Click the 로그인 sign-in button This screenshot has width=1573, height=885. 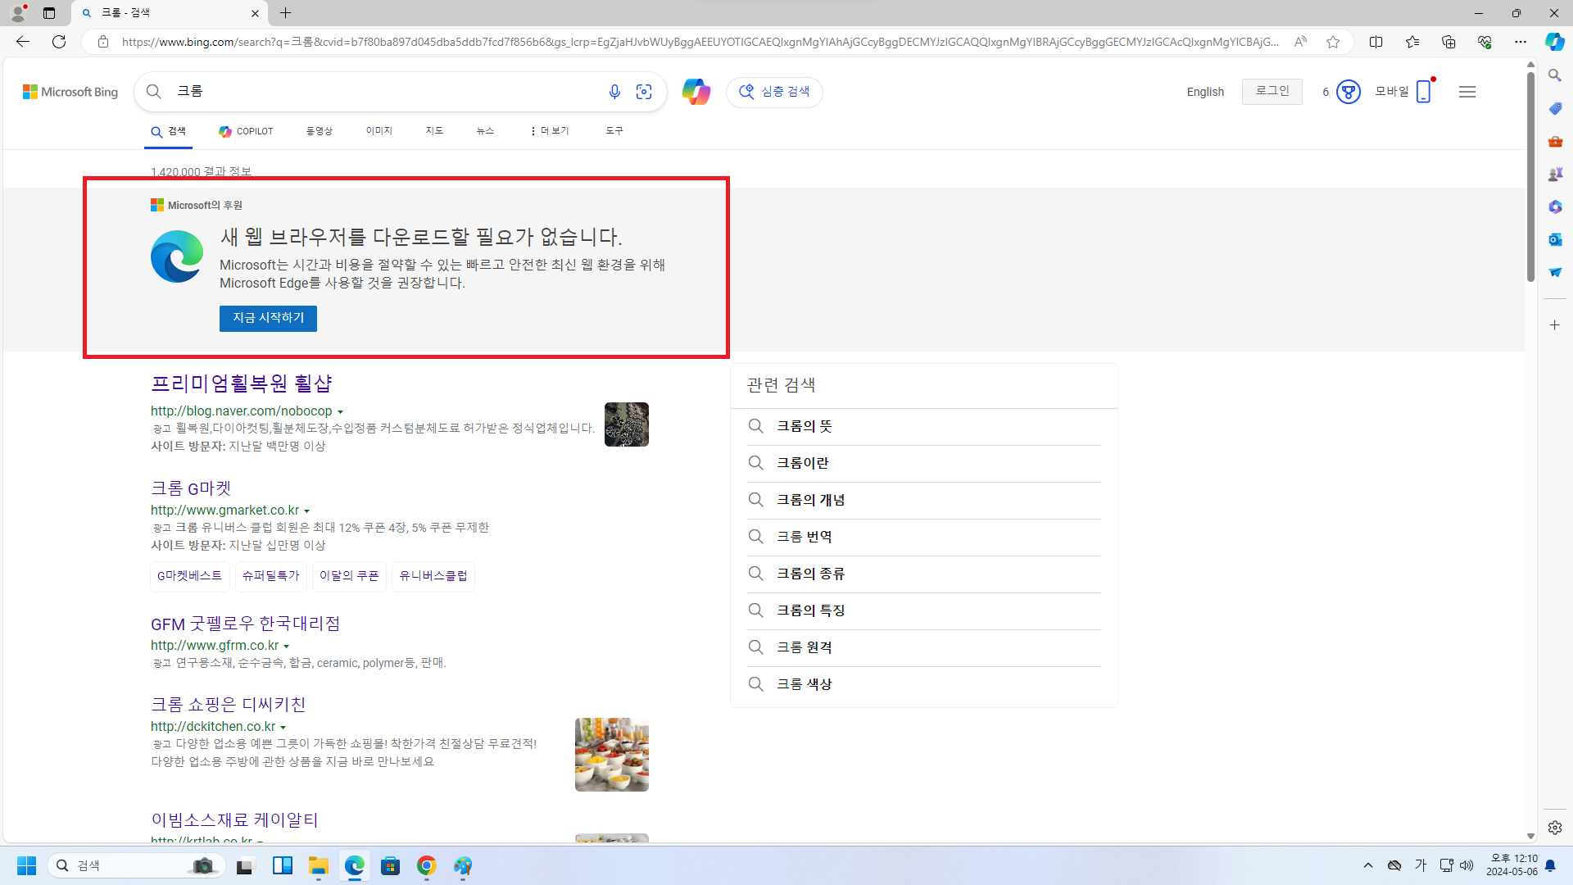point(1272,91)
